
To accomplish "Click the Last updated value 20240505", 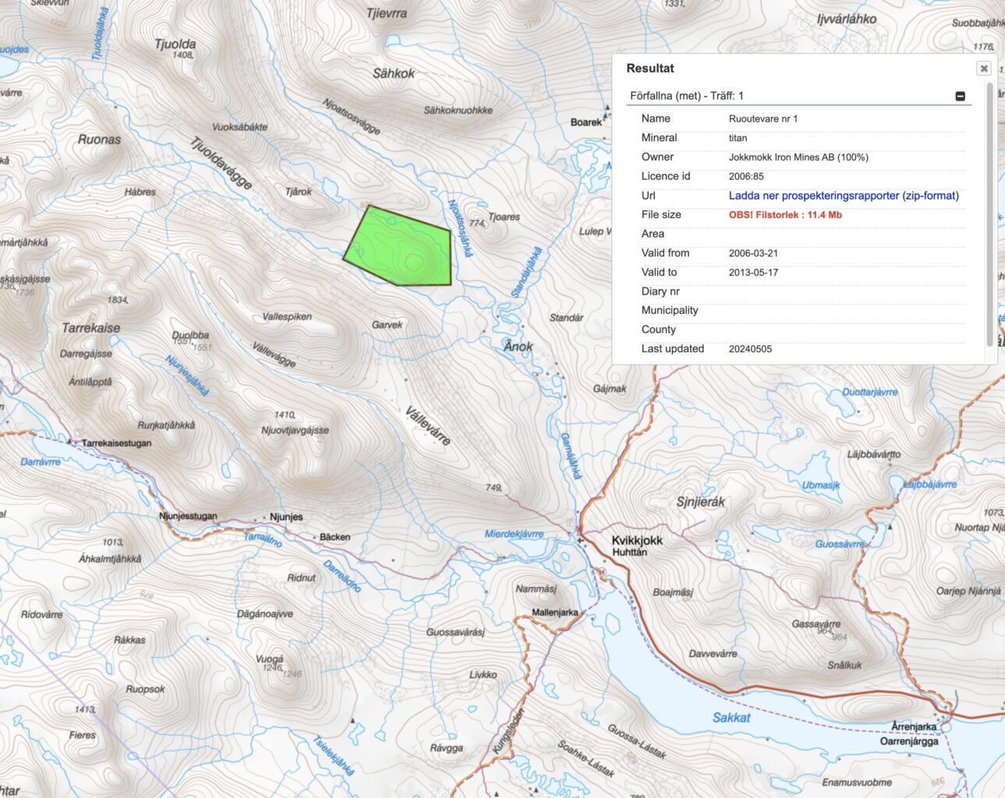I will [750, 349].
